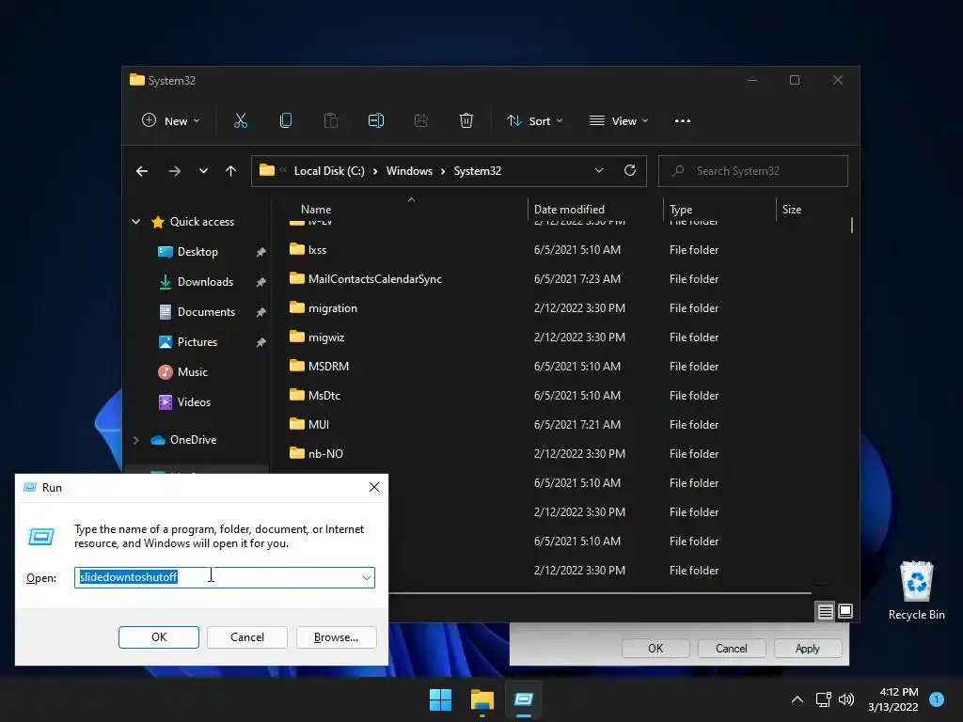Click System32 in the address breadcrumb
This screenshot has height=722, width=963.
(x=477, y=171)
